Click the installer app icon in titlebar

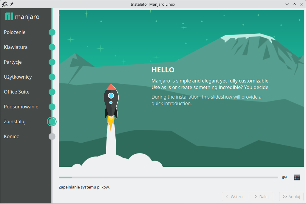pos(4,4)
